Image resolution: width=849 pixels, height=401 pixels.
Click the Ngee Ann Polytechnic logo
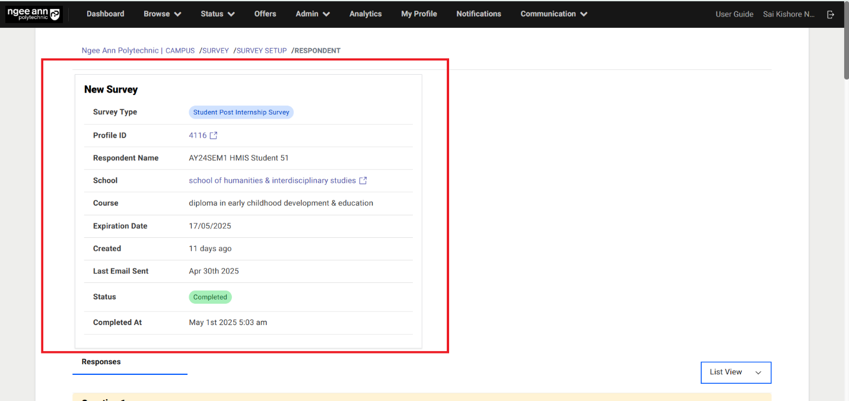click(x=34, y=14)
